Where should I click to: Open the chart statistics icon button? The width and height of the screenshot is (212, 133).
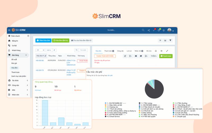[165, 40]
